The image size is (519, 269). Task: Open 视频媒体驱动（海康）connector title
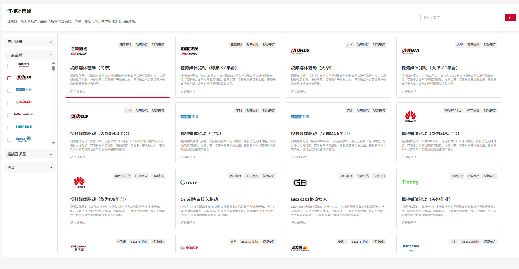point(90,68)
